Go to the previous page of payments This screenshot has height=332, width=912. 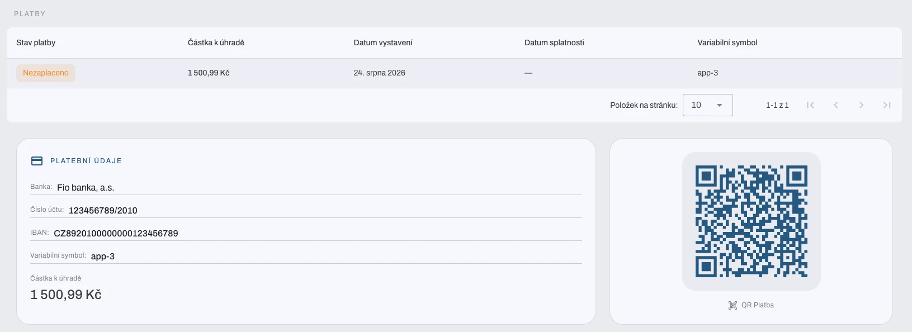coord(836,105)
